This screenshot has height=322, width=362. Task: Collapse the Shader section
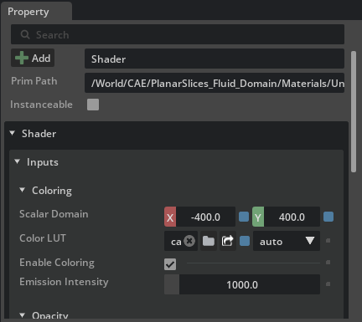click(13, 133)
